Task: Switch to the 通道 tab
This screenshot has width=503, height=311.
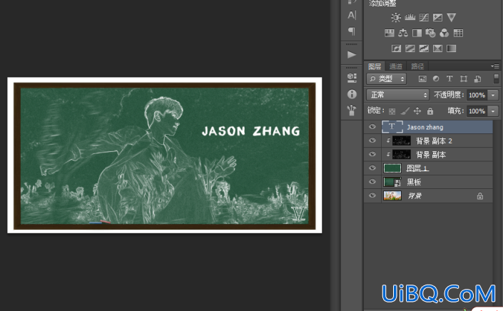Action: [x=395, y=66]
